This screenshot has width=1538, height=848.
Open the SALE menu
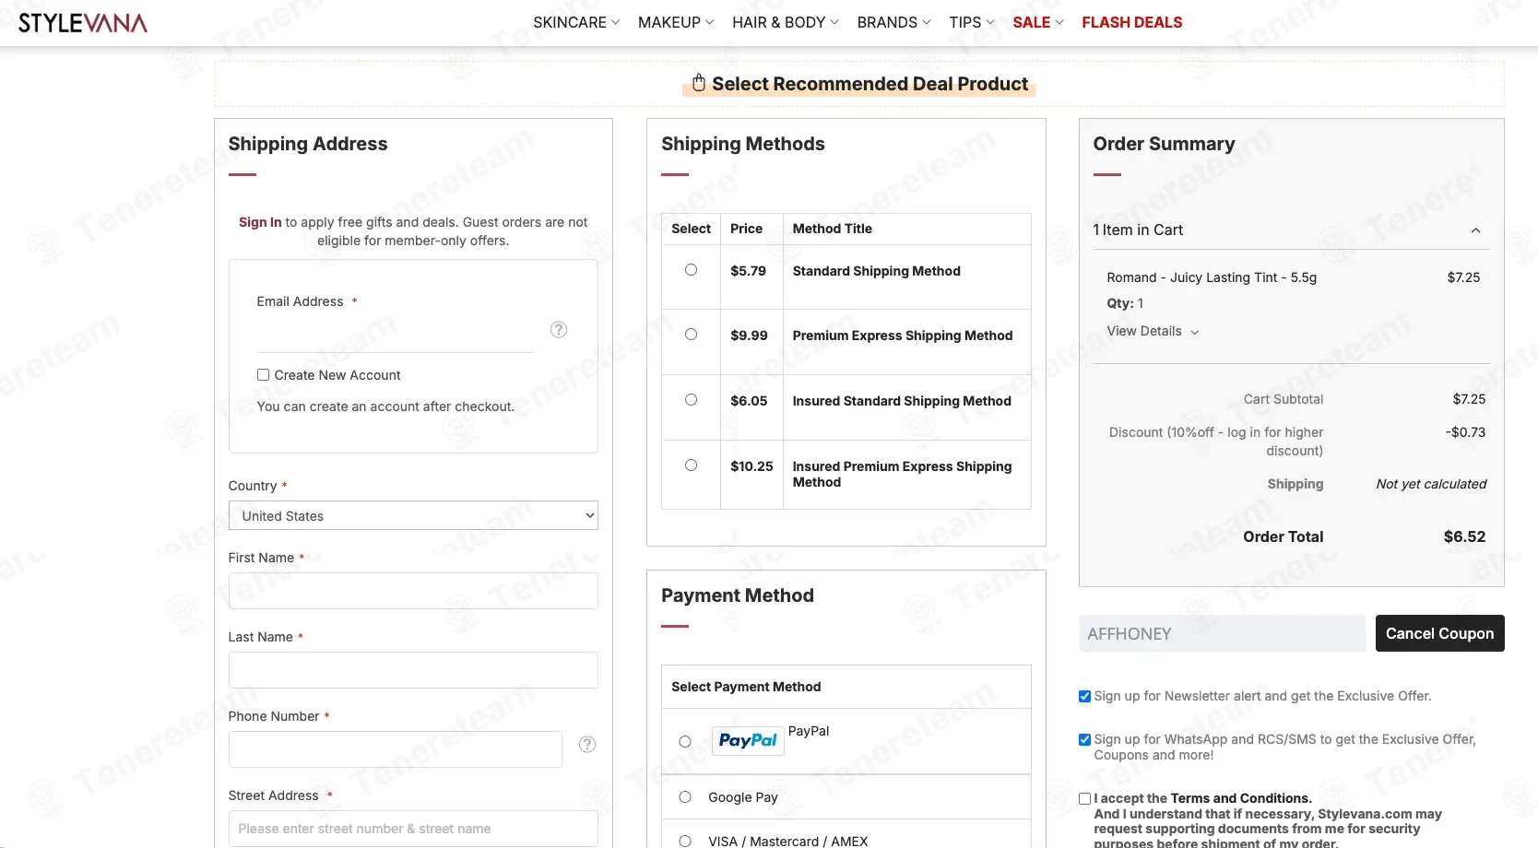(1038, 22)
